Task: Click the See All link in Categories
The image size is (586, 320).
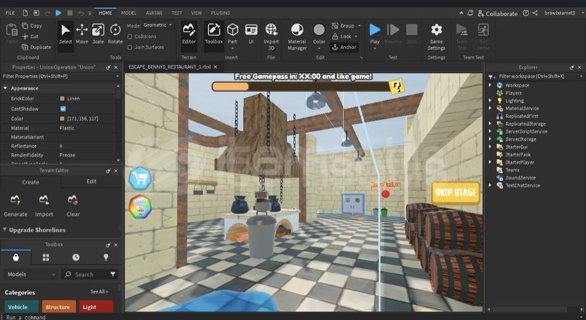Action: click(x=99, y=291)
